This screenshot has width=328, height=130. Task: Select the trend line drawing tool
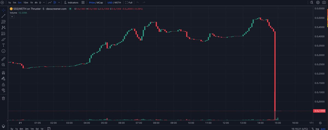click(3, 16)
